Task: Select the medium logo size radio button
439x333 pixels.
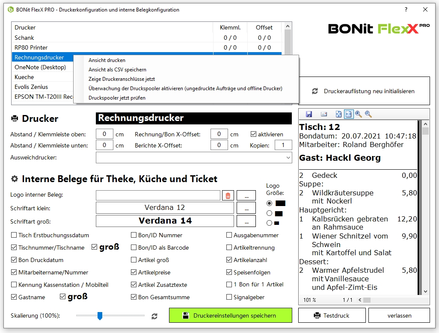Action: coord(269,213)
